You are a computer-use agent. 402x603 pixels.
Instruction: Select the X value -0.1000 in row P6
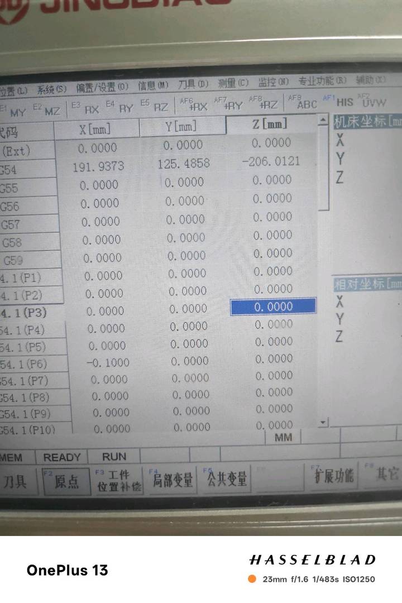click(108, 363)
